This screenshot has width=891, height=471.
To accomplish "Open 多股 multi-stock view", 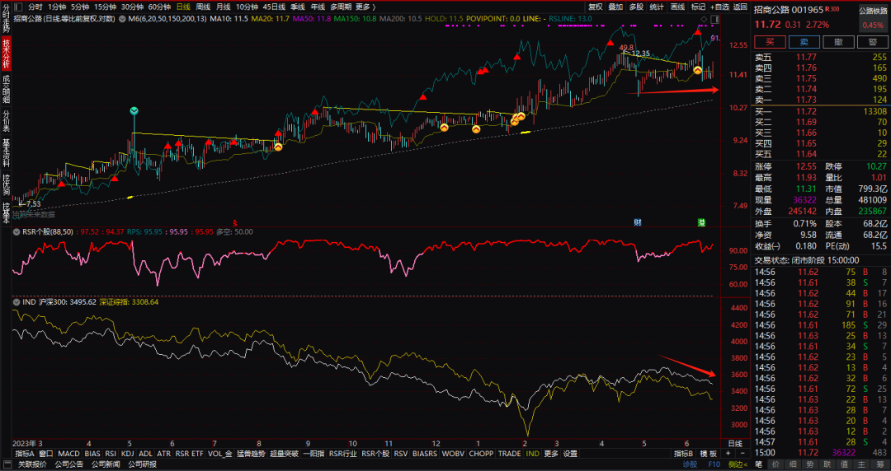I will (x=636, y=7).
